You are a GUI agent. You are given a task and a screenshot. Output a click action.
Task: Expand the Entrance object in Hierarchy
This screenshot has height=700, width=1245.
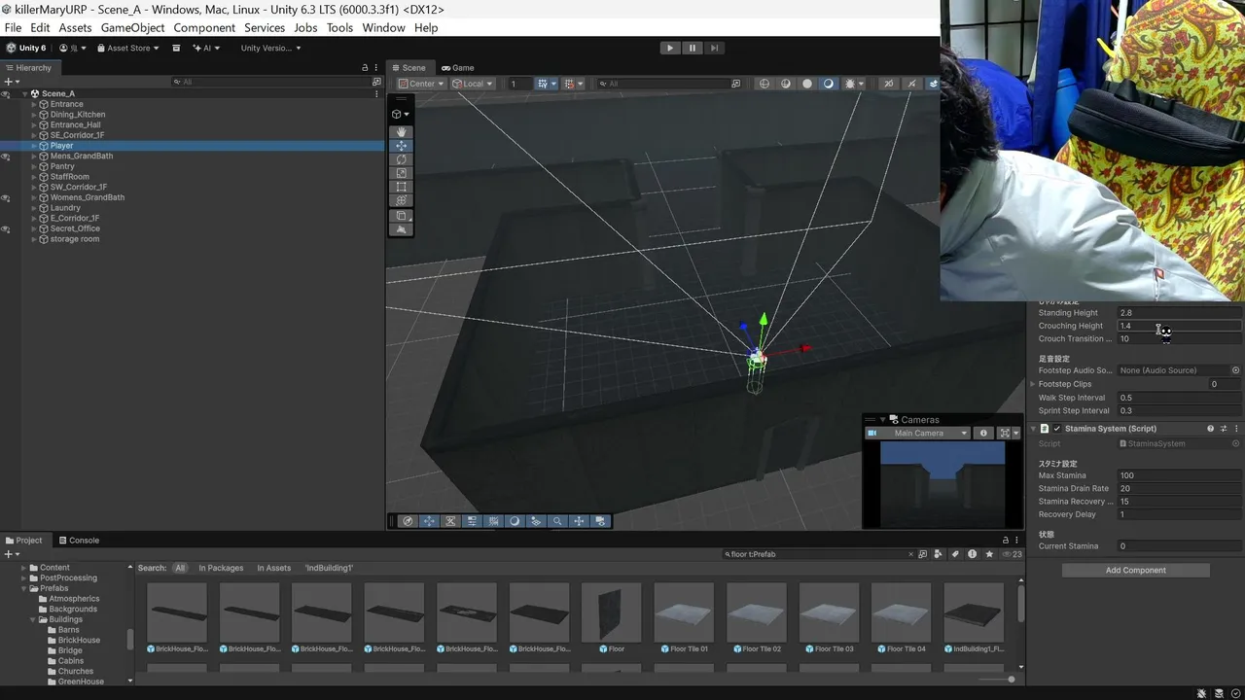coord(33,104)
